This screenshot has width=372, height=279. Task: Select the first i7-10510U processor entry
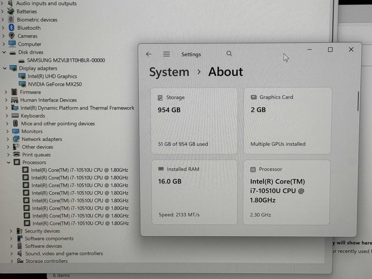click(79, 170)
